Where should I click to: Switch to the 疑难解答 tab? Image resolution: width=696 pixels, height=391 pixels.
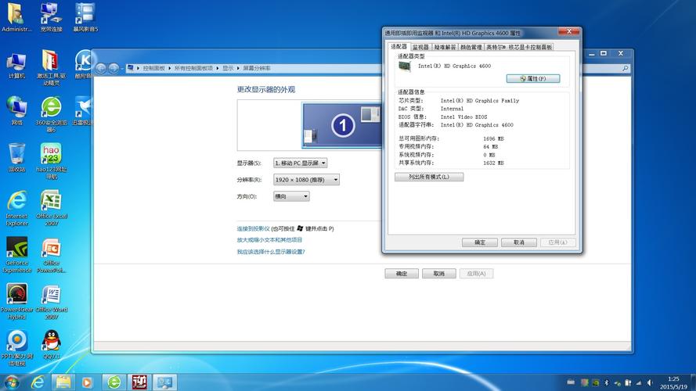(x=445, y=47)
